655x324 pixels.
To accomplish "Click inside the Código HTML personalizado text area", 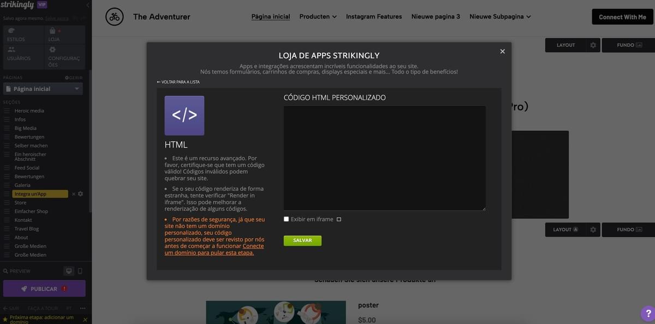I will [x=385, y=158].
